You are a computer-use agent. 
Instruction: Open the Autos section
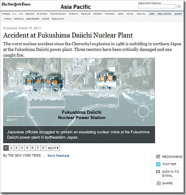pos(178,14)
